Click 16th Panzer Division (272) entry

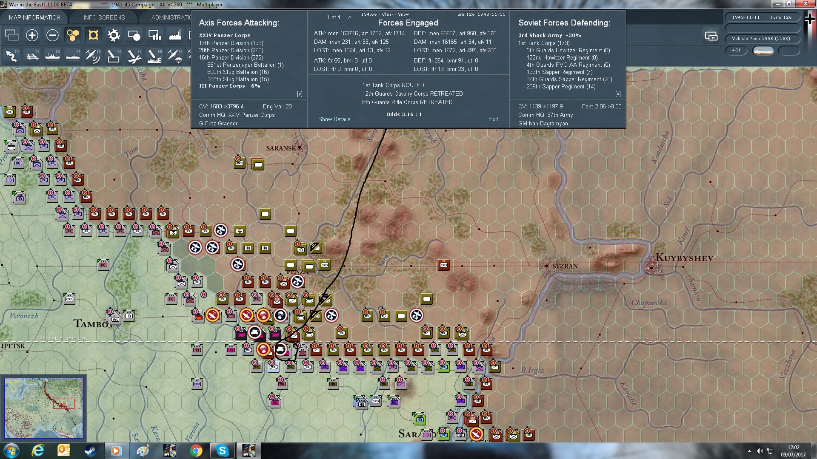pos(231,57)
